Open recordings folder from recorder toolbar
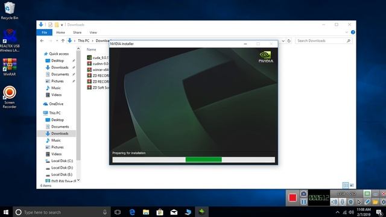This screenshot has height=217, width=386. click(x=375, y=202)
